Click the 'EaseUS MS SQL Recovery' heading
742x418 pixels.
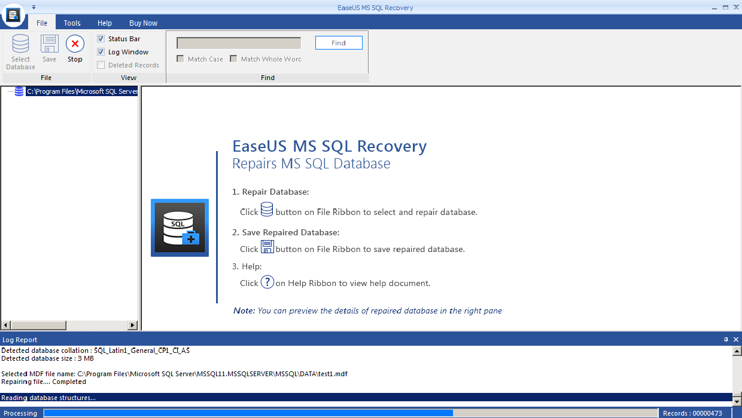pos(330,146)
